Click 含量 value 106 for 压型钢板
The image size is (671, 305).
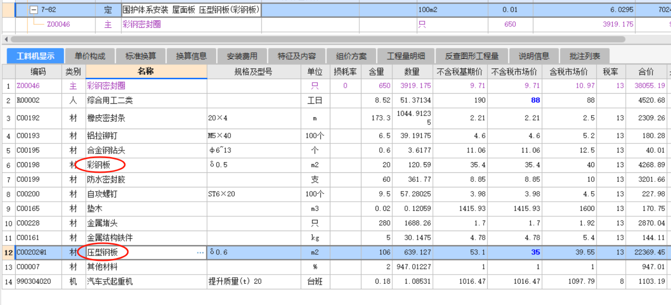point(376,252)
